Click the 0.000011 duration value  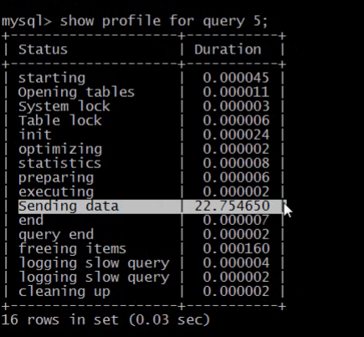click(x=236, y=92)
